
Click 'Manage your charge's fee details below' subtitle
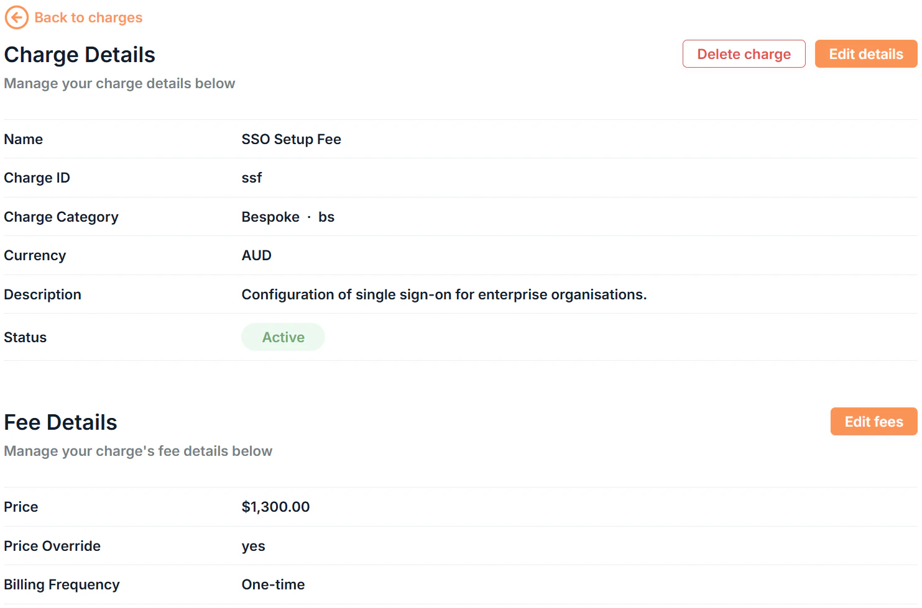(138, 451)
